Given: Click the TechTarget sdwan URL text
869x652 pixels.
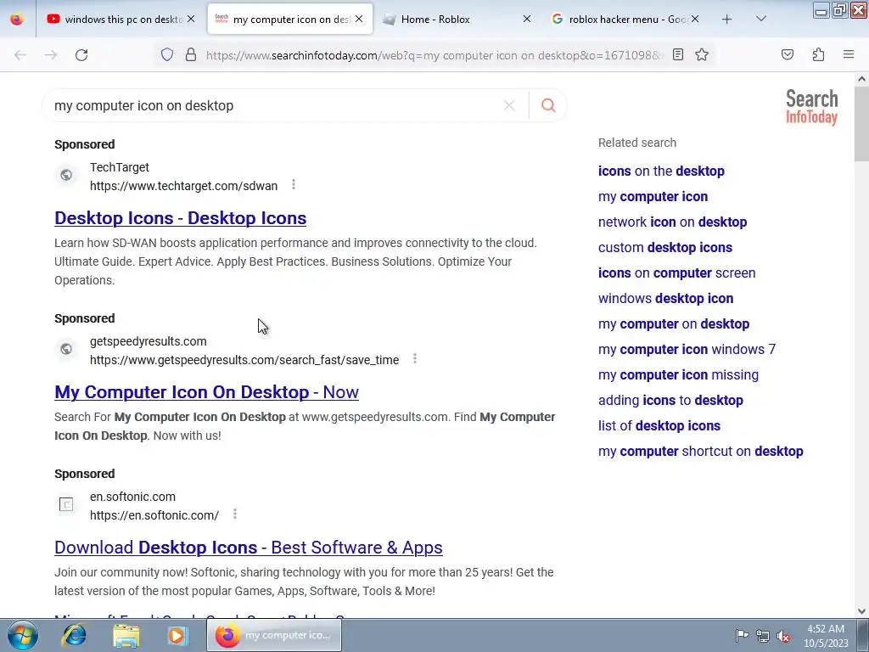Looking at the screenshot, I should point(183,186).
